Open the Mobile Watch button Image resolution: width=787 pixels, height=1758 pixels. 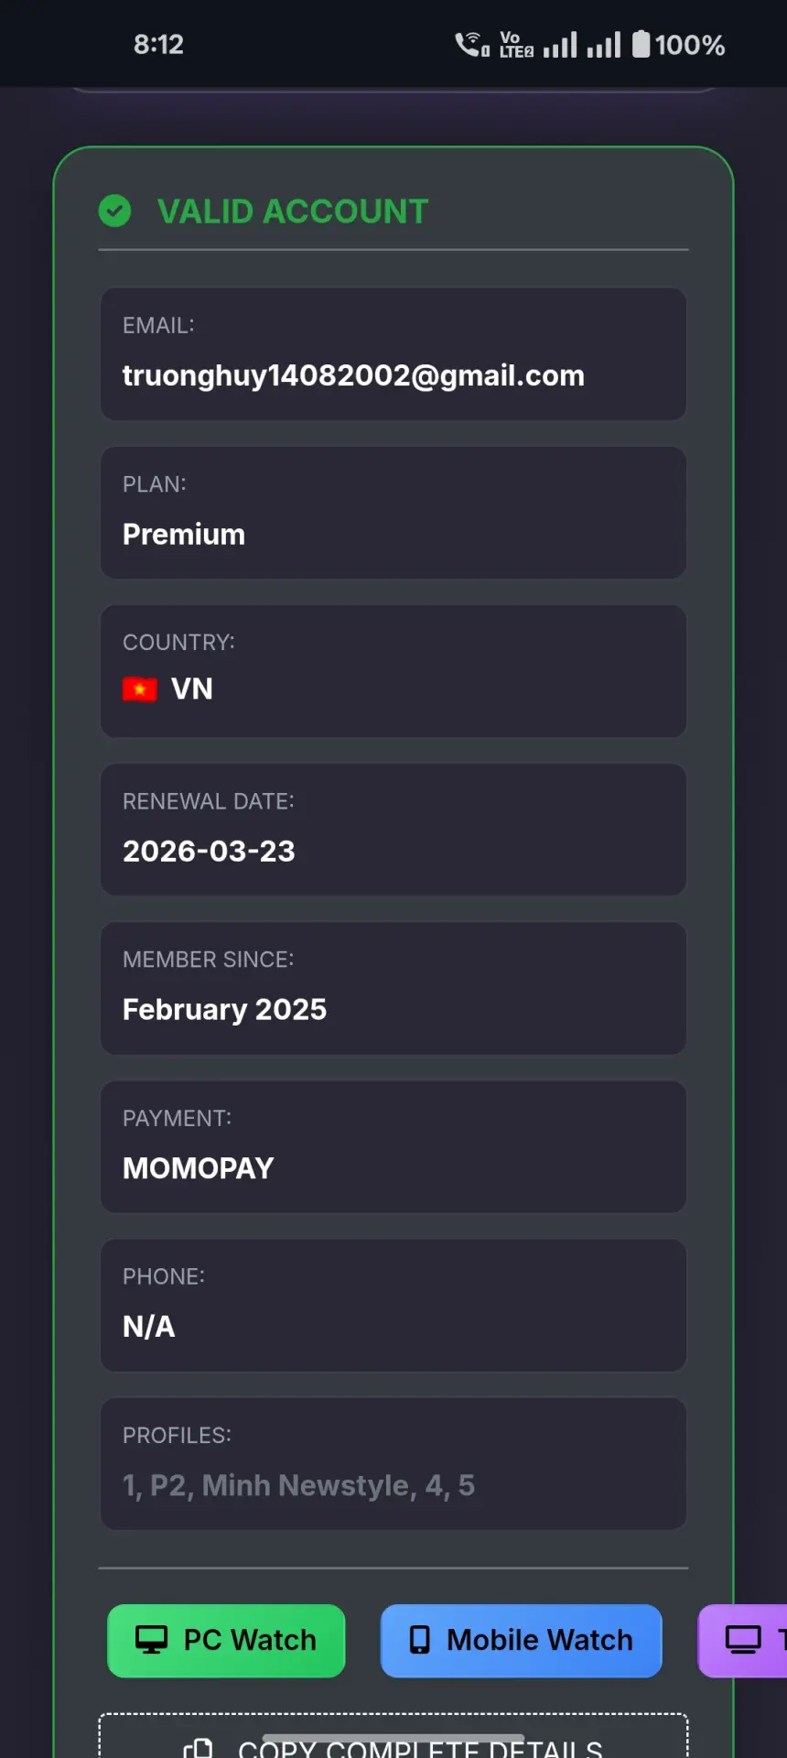521,1641
